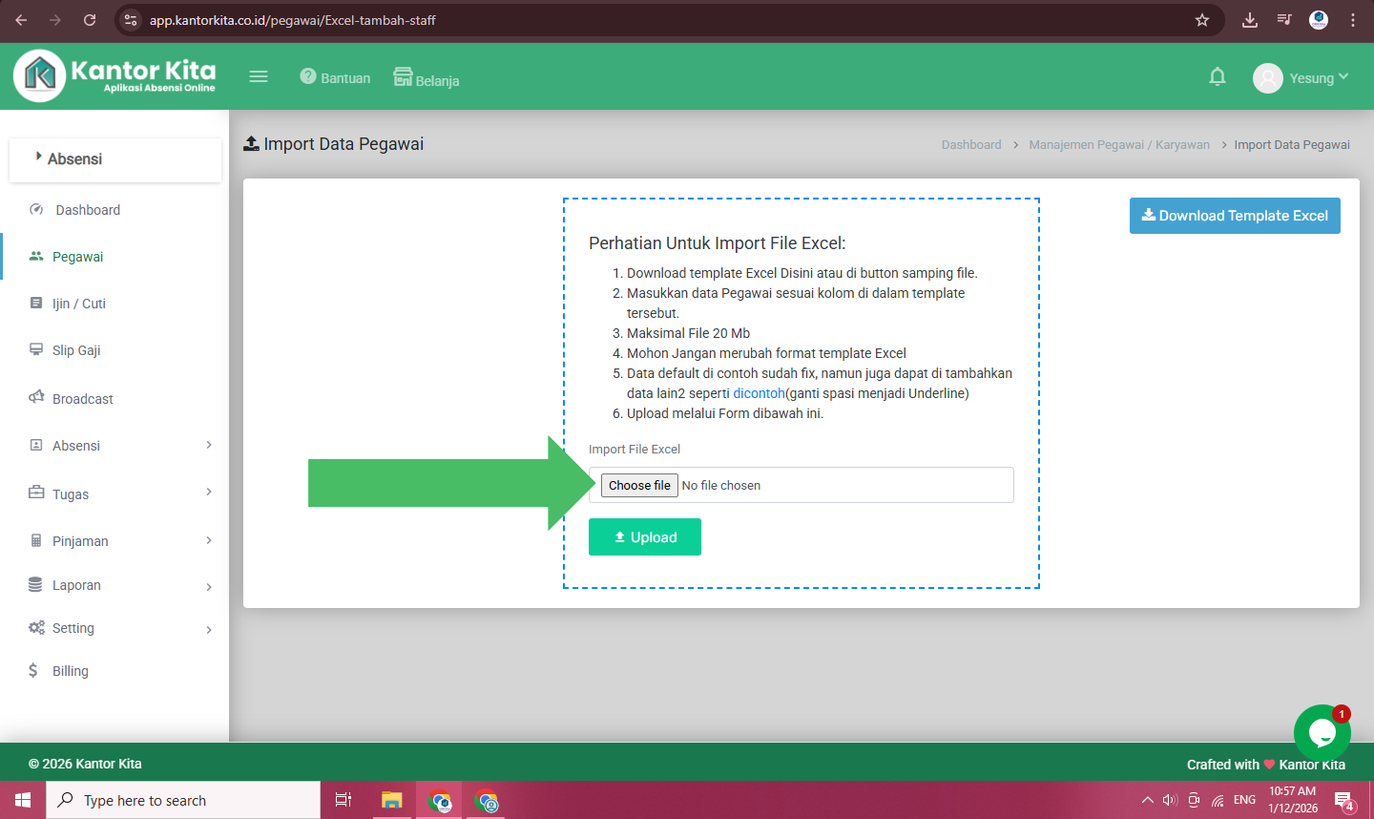Viewport: 1374px width, 819px height.
Task: Reload the page using the refresh icon
Action: [x=90, y=20]
